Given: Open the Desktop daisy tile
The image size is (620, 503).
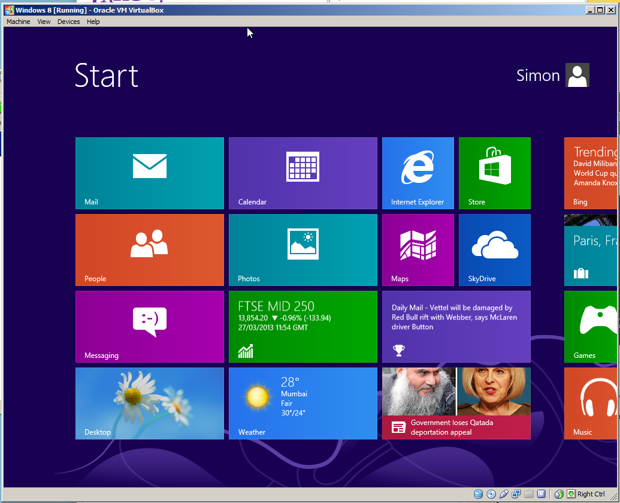Looking at the screenshot, I should point(150,403).
